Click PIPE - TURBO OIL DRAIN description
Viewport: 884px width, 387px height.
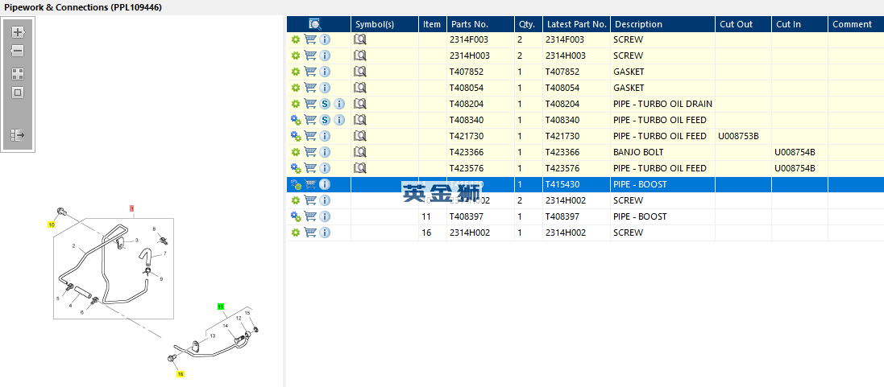pos(662,104)
